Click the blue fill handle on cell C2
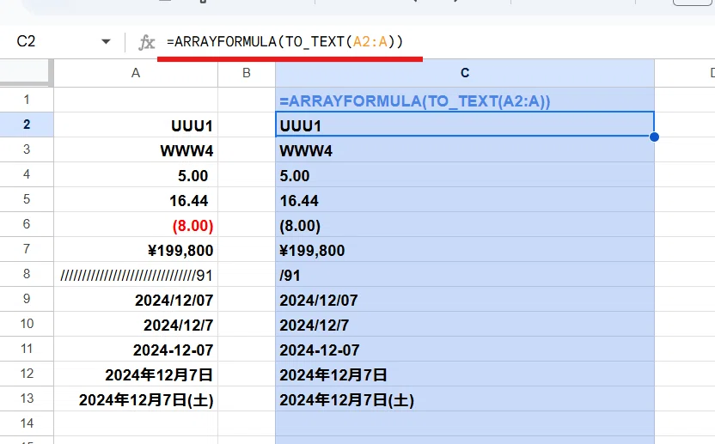The height and width of the screenshot is (444, 715). [654, 137]
